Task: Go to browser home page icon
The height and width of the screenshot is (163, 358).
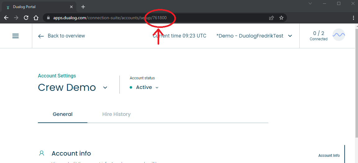Action: point(36,18)
